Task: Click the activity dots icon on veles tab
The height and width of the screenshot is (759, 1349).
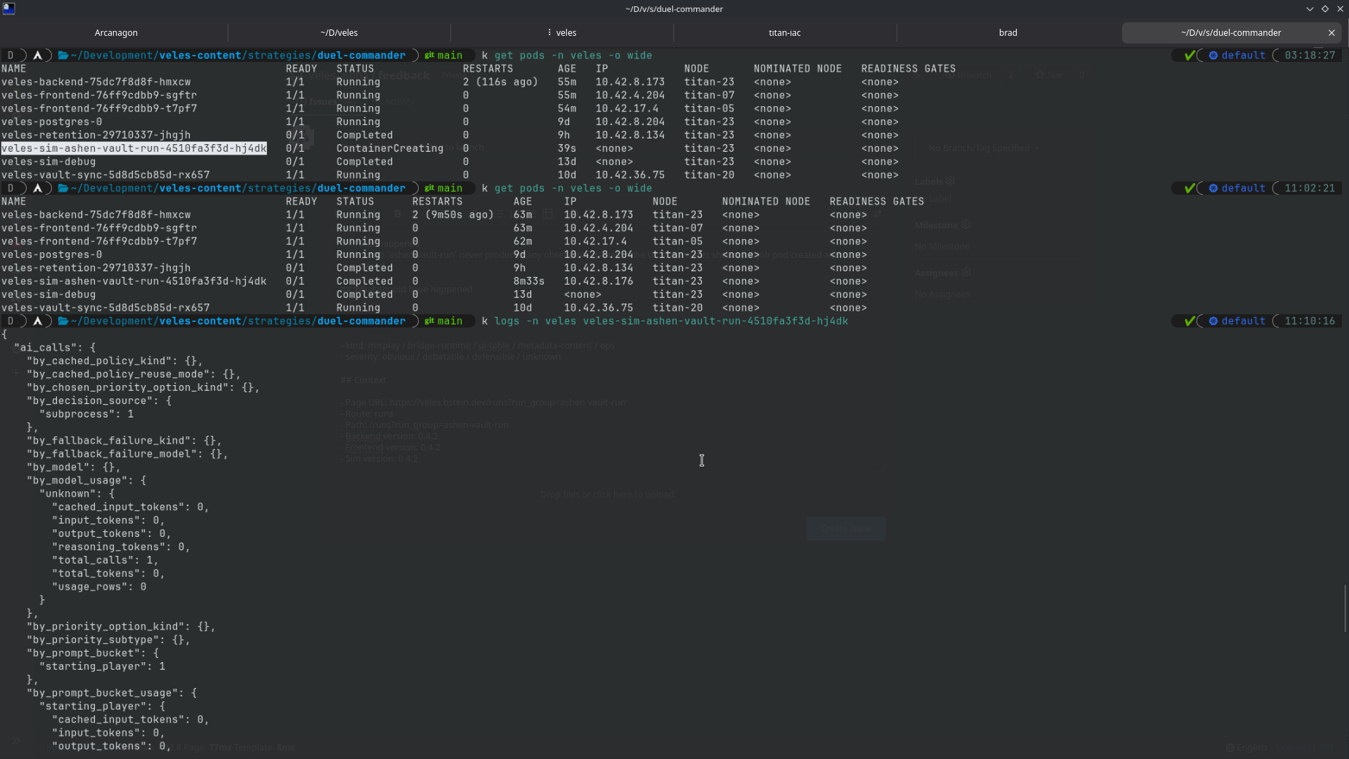Action: (549, 33)
